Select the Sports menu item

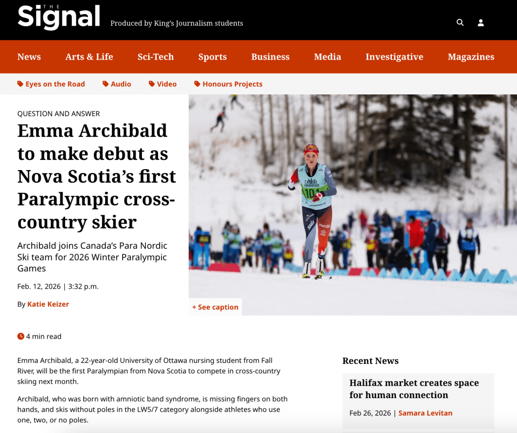coord(213,57)
